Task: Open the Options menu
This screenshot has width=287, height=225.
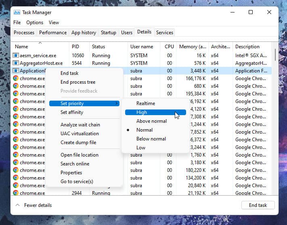Action: pyautogui.click(x=35, y=23)
